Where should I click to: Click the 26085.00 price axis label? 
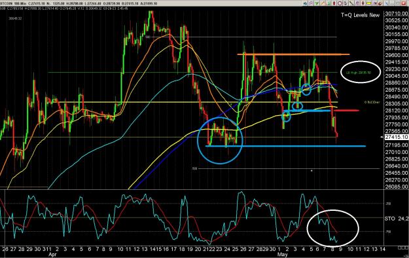(x=397, y=187)
